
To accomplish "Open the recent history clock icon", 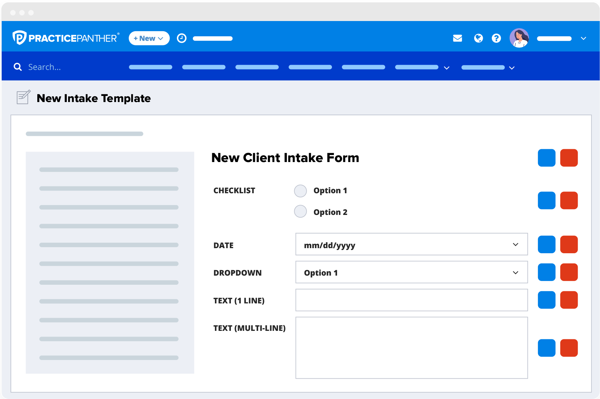I will [182, 38].
